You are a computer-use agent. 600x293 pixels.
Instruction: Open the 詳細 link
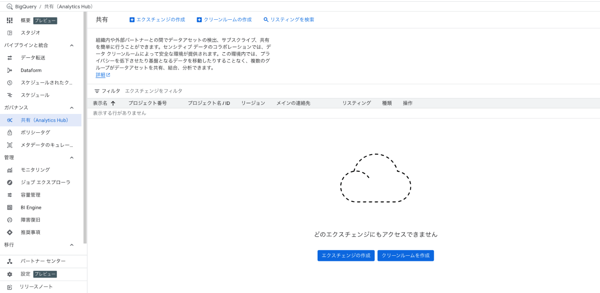pyautogui.click(x=100, y=75)
